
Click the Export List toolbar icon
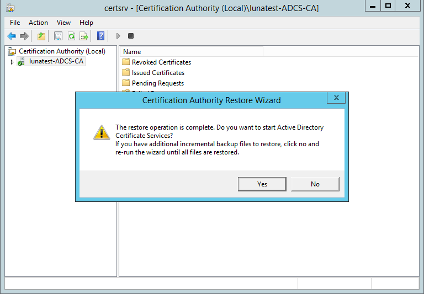pyautogui.click(x=84, y=36)
